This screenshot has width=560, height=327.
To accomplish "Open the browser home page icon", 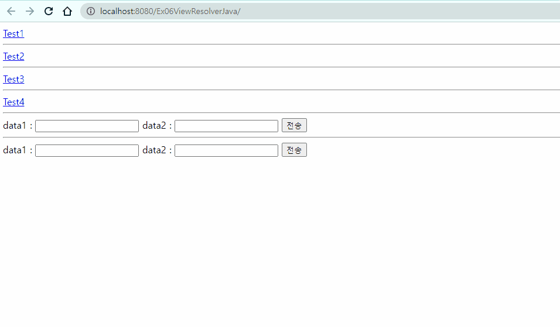I will (67, 12).
